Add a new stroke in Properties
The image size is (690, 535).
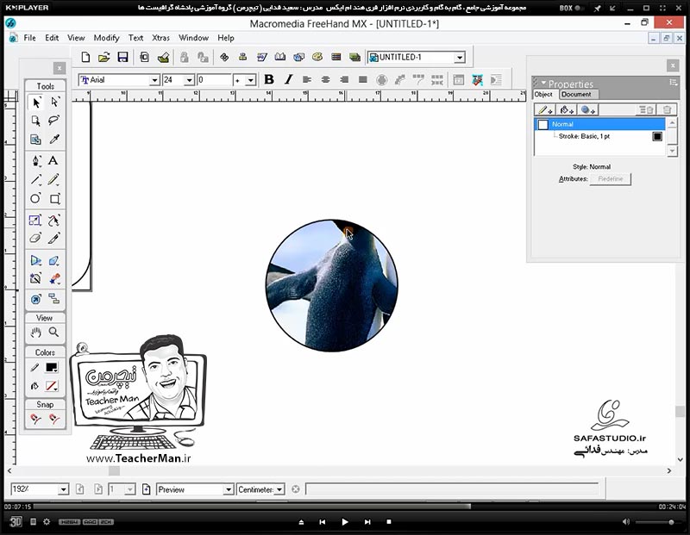pos(545,110)
